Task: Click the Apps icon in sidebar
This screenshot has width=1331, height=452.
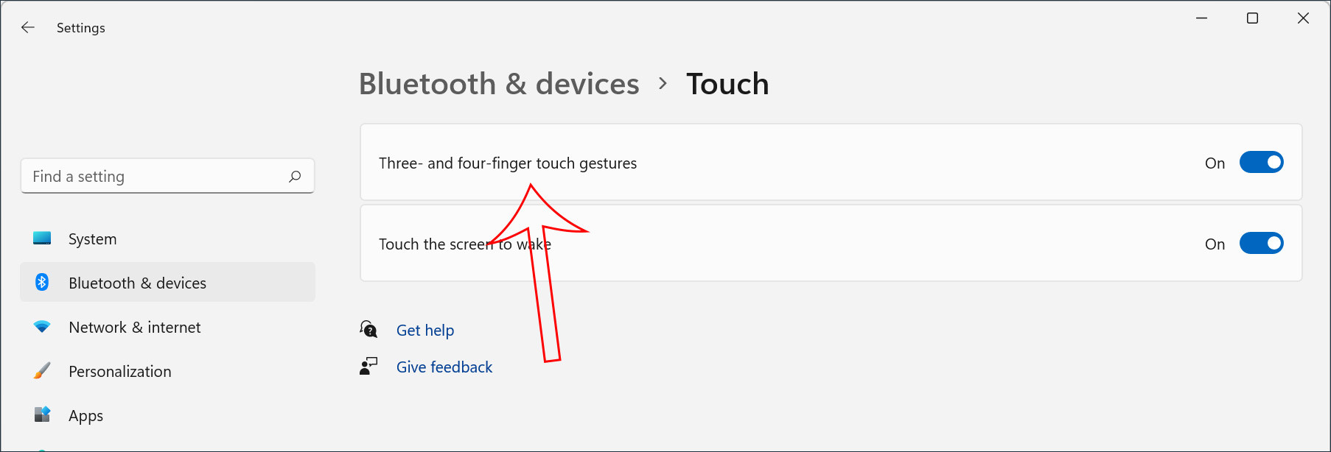Action: (42, 414)
